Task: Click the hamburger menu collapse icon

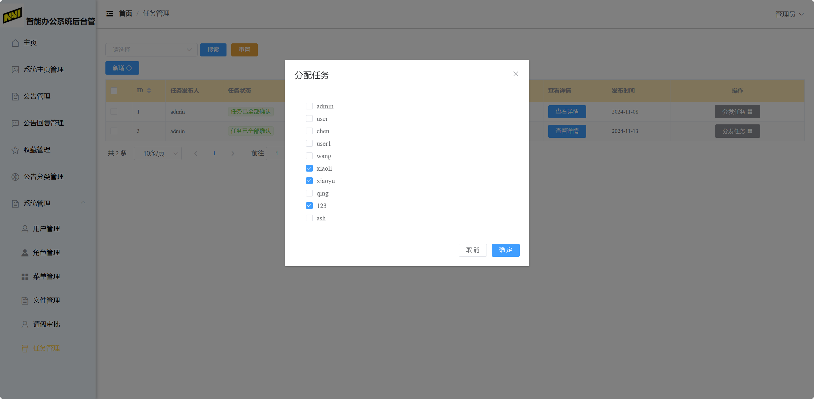Action: click(110, 13)
